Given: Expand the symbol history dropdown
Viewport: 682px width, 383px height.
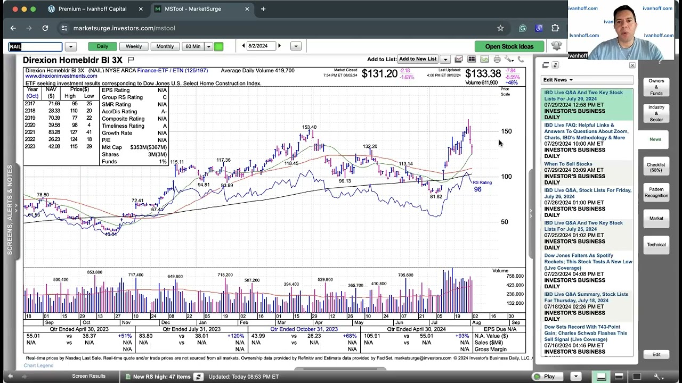Looking at the screenshot, I should tap(70, 46).
